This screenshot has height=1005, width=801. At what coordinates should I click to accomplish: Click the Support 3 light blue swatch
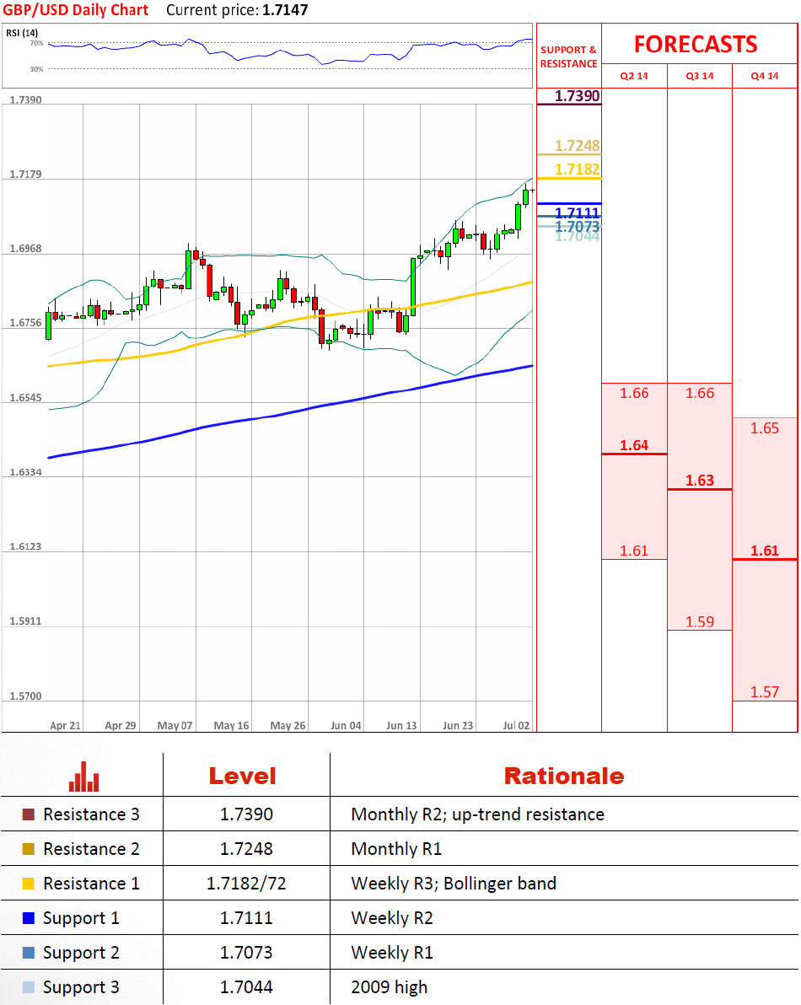coord(29,987)
